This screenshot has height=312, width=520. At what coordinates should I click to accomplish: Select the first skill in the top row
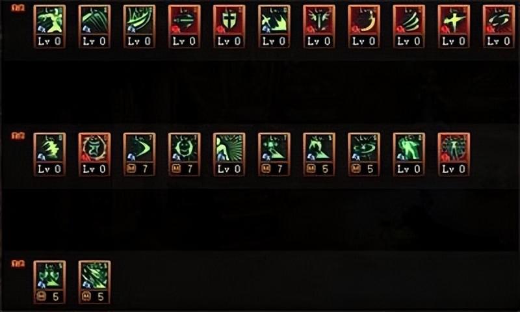click(x=50, y=27)
